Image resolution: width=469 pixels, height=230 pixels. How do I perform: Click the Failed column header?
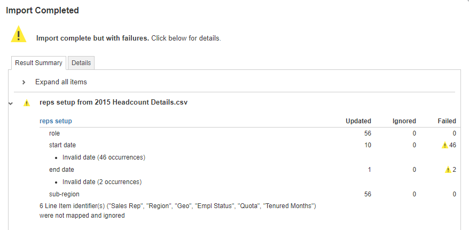point(447,121)
